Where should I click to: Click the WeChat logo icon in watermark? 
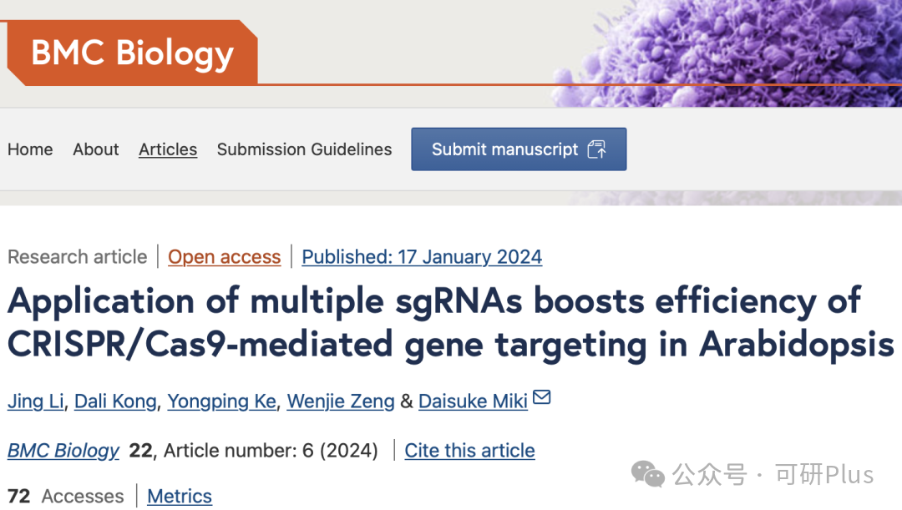point(648,474)
